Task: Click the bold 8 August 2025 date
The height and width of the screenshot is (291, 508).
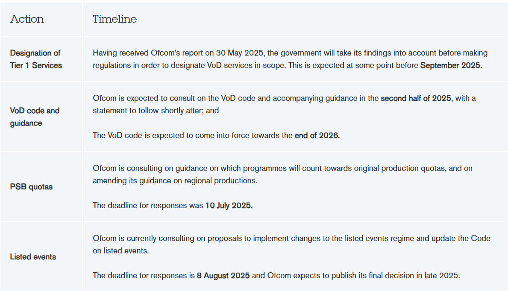Action: 223,276
